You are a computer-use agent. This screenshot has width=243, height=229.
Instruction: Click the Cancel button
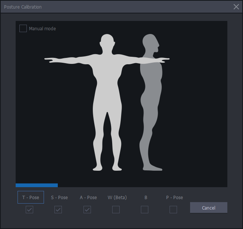tap(209, 208)
